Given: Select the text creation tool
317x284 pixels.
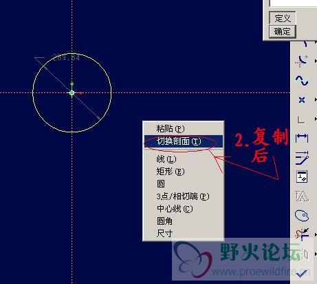Looking at the screenshot, I should [302, 196].
